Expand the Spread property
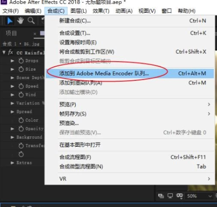 tap(12, 112)
